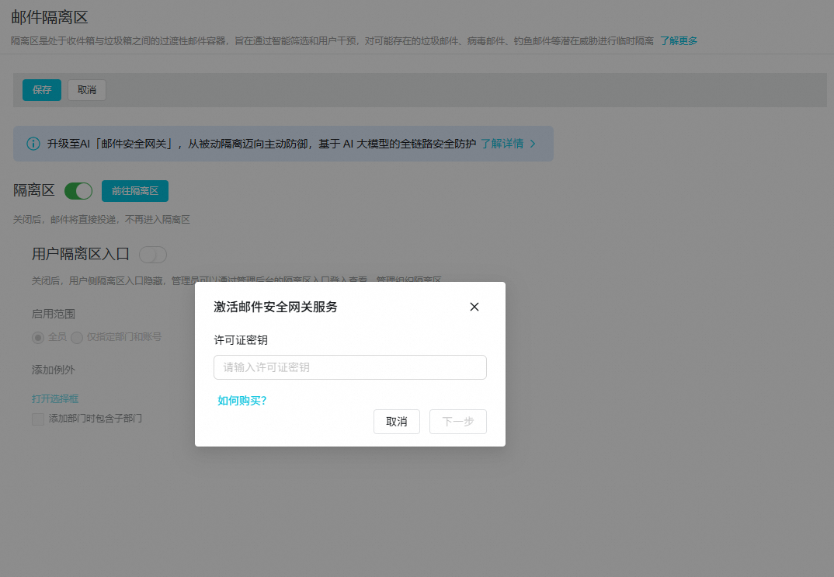Select the 仅指定部门和账号 radio option
The image size is (834, 577).
click(77, 337)
